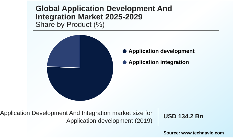Click the market size description text

click(x=76, y=117)
